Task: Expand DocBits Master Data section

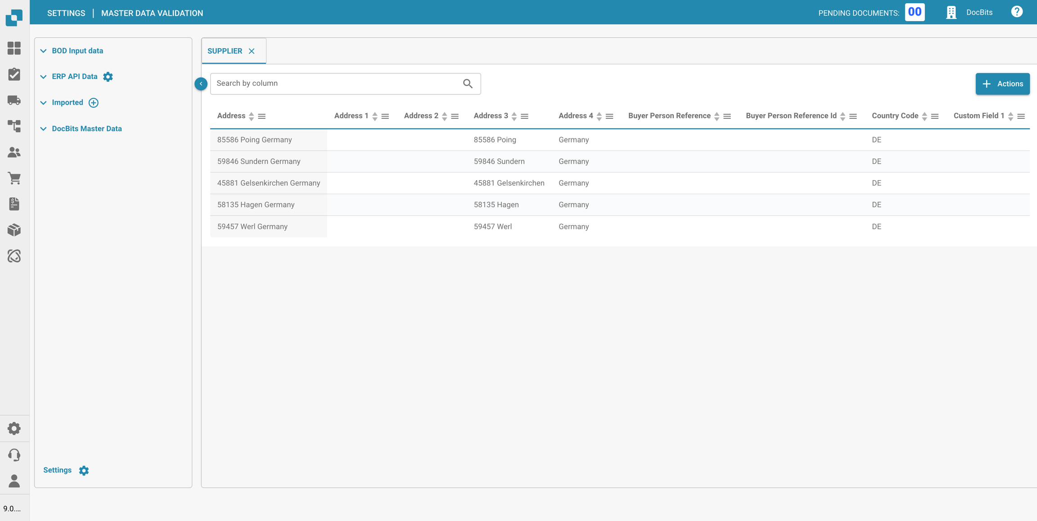Action: [x=86, y=129]
